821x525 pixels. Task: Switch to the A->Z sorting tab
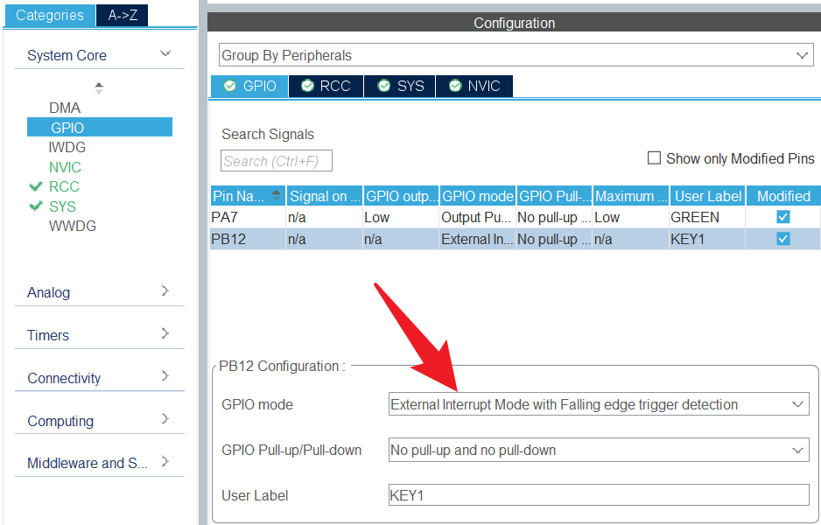(x=123, y=15)
